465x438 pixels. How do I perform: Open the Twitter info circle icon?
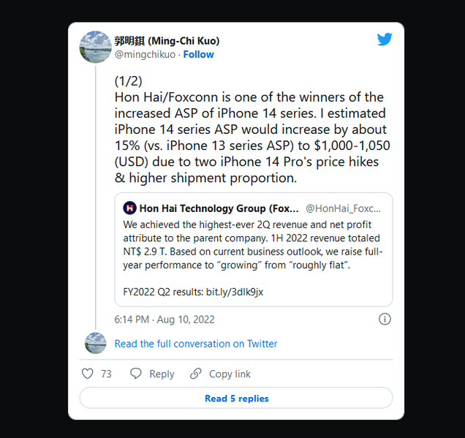pos(385,319)
